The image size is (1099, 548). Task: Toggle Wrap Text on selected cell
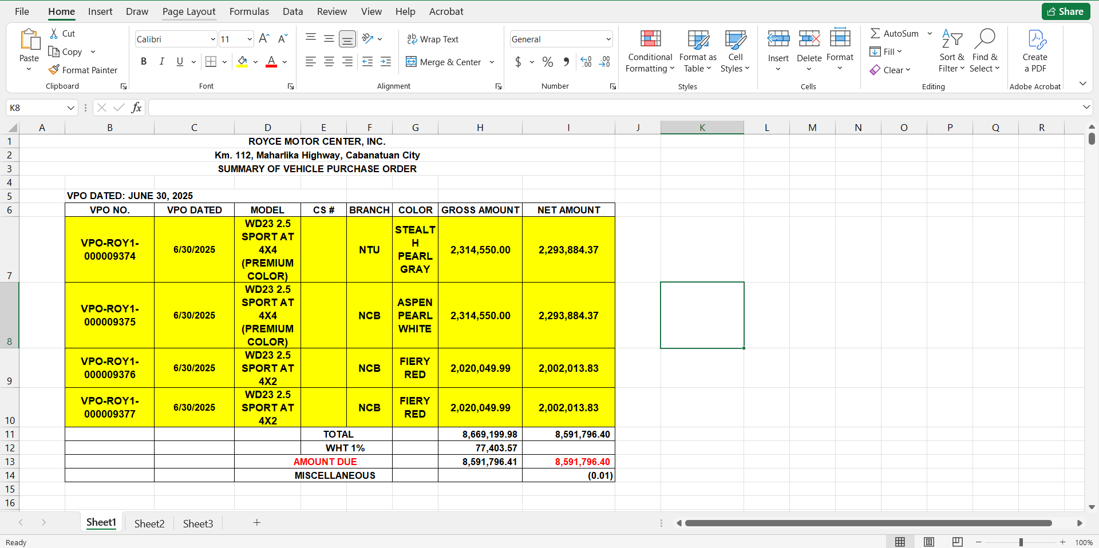(433, 39)
